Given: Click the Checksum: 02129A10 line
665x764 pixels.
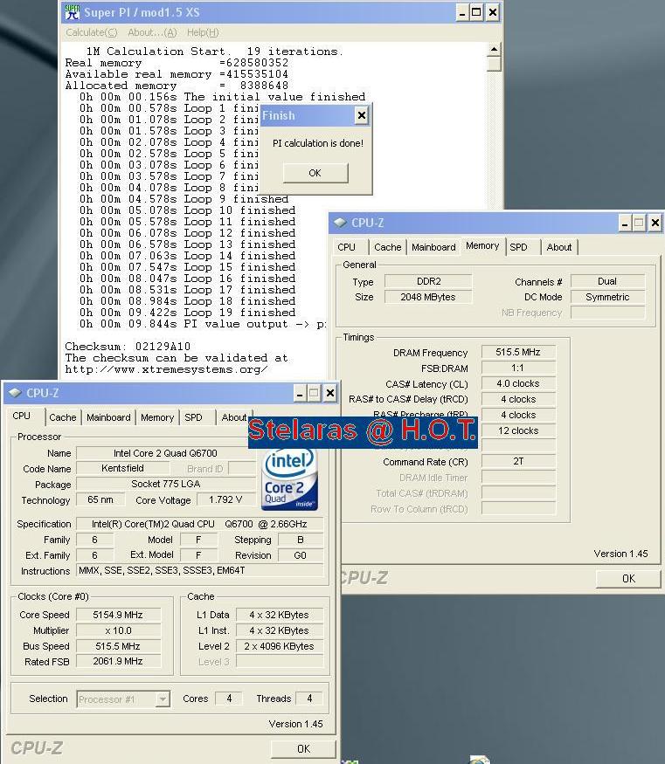Looking at the screenshot, I should coord(128,347).
